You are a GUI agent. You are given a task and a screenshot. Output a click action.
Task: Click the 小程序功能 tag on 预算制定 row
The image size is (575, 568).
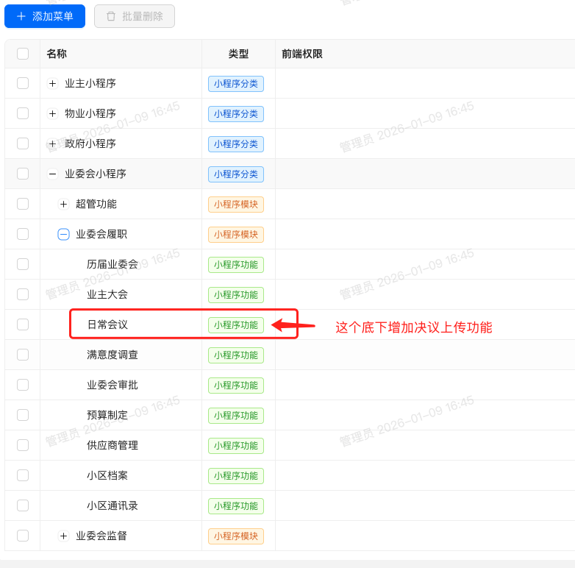tap(235, 416)
